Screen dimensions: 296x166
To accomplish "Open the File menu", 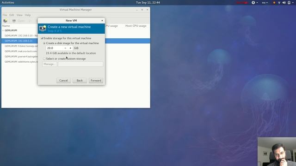I will (x=5, y=15).
